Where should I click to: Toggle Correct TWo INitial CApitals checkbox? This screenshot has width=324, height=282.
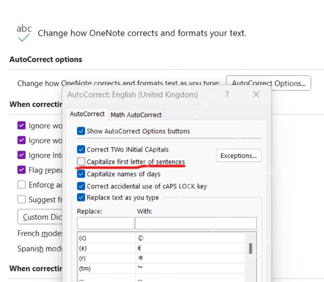pos(81,150)
